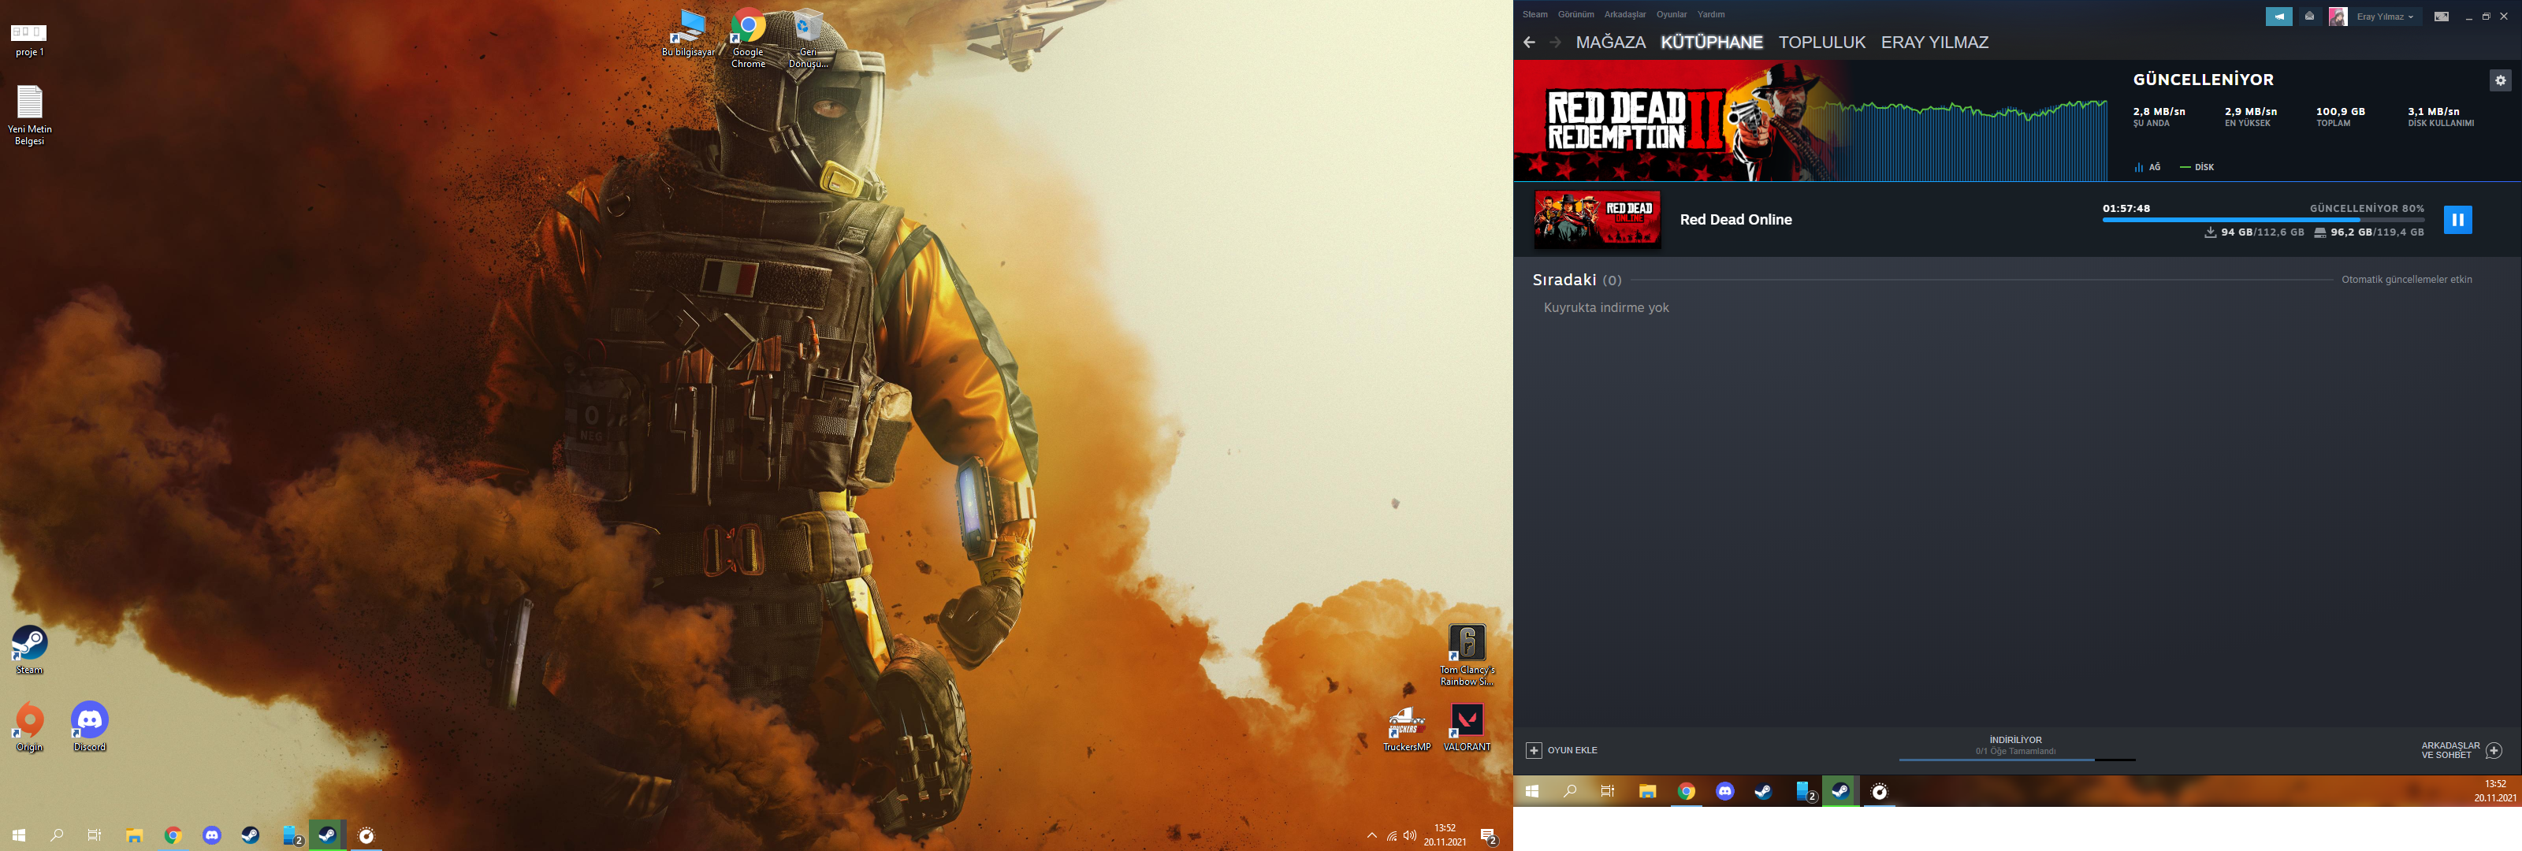Image resolution: width=2522 pixels, height=851 pixels.
Task: Click the Red Dead Online thumbnail
Action: point(1597,219)
